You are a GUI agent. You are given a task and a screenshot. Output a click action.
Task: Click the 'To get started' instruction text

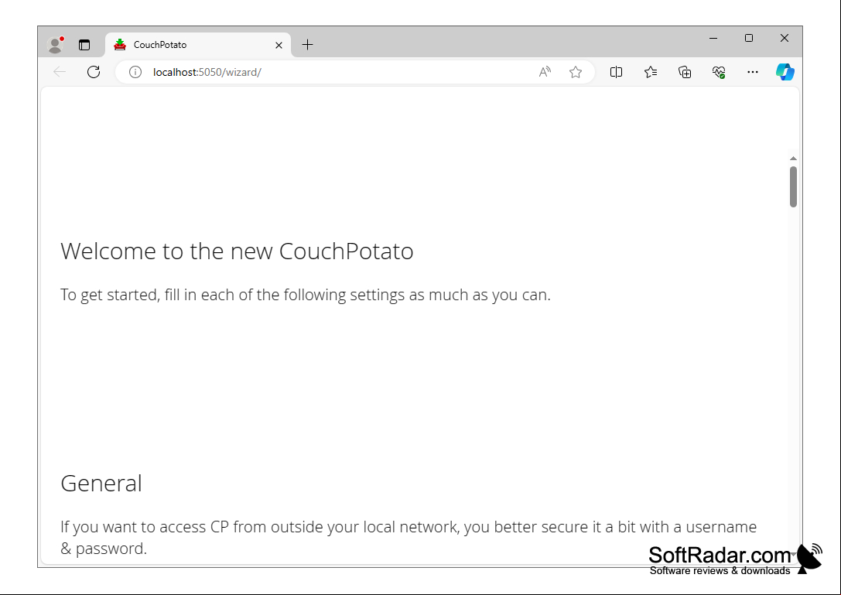coord(305,295)
